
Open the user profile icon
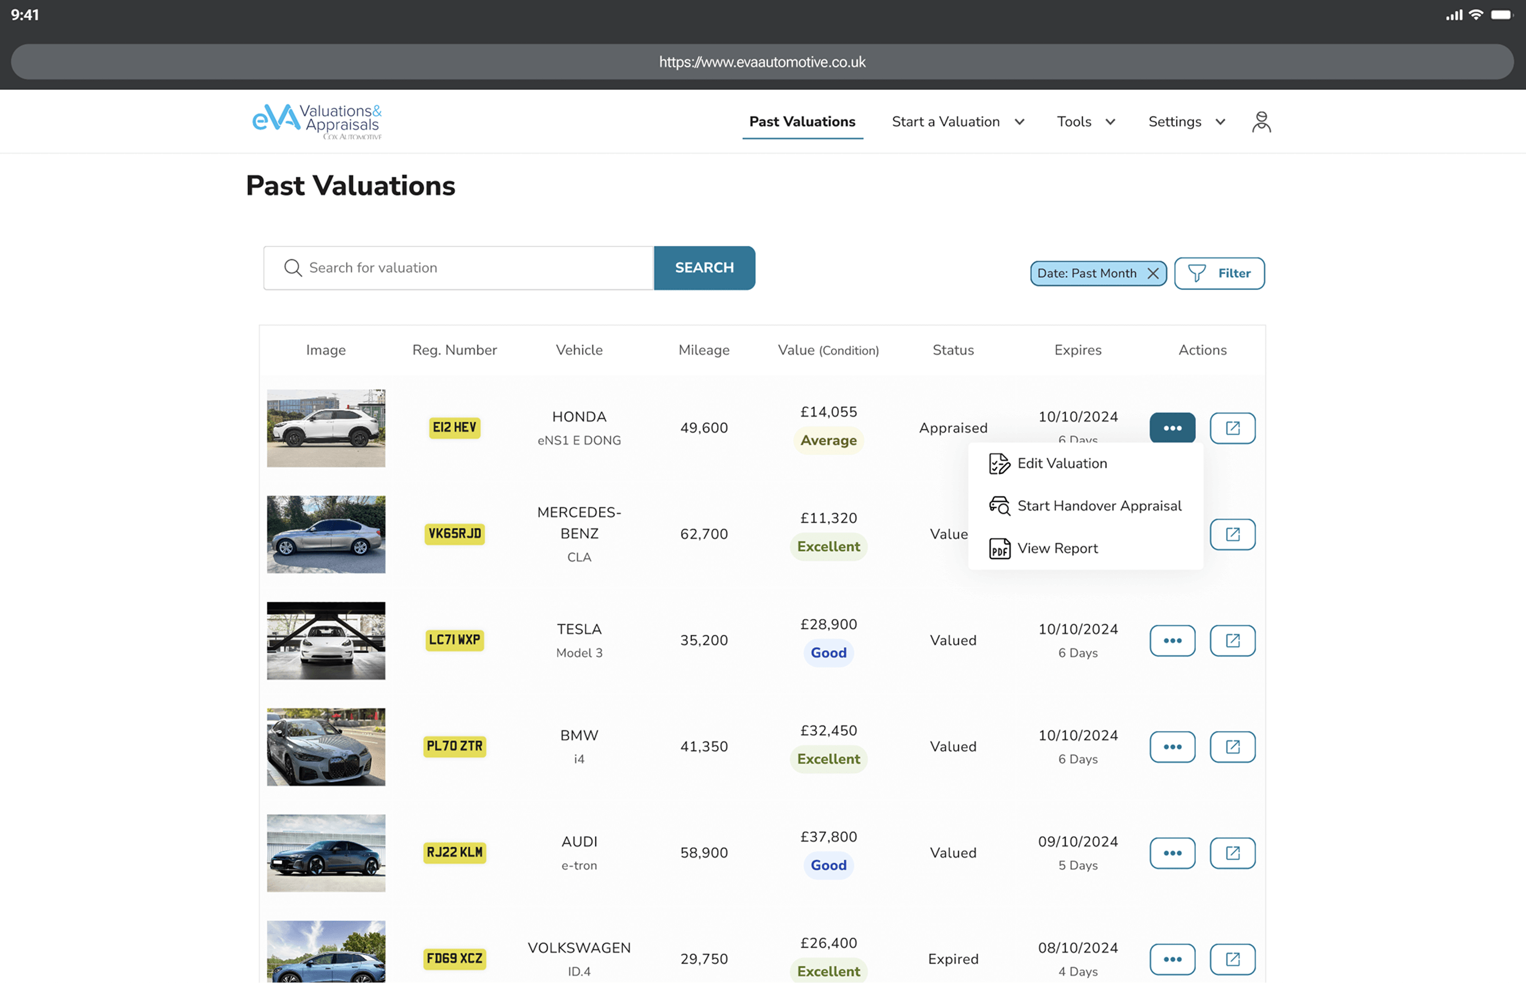pos(1261,121)
